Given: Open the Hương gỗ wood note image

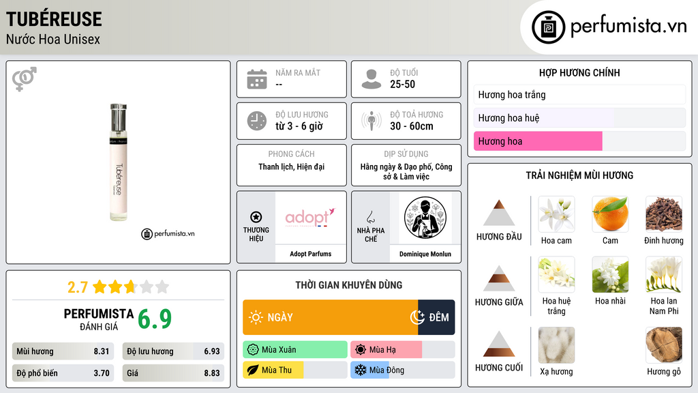Looking at the screenshot, I should point(664,345).
